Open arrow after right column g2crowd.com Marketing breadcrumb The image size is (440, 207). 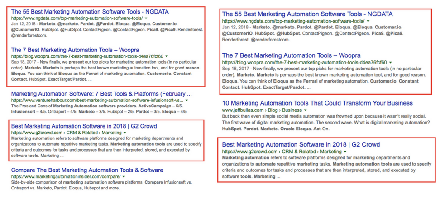(345, 152)
